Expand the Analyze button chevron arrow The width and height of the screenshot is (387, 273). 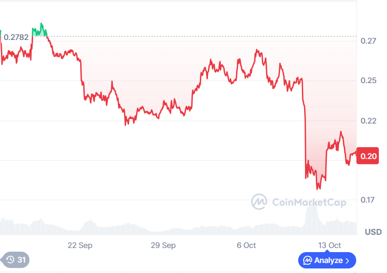(348, 261)
